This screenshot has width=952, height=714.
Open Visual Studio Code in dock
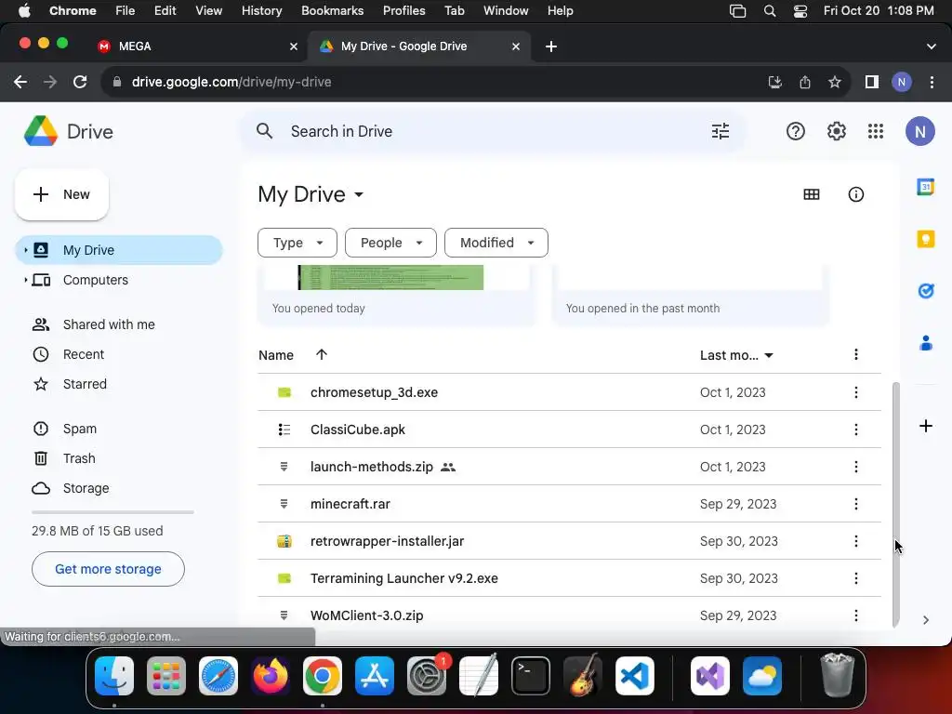634,676
